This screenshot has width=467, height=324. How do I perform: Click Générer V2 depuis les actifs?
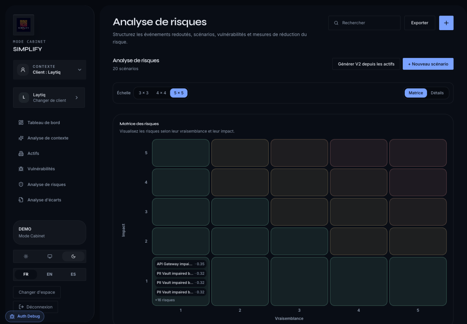(x=366, y=64)
